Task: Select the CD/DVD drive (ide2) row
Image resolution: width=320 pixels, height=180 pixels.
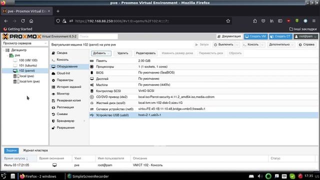Action: click(204, 97)
